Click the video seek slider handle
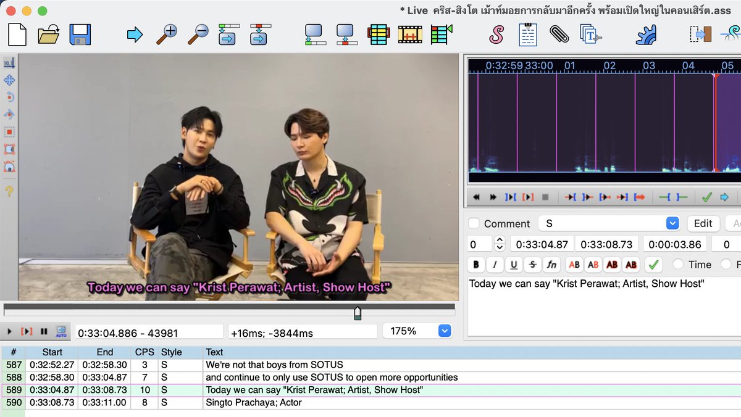Screen dimensions: 741x417 pos(358,313)
